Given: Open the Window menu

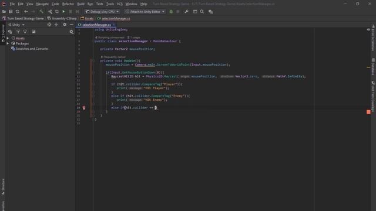Looking at the screenshot, I should pos(132,4).
